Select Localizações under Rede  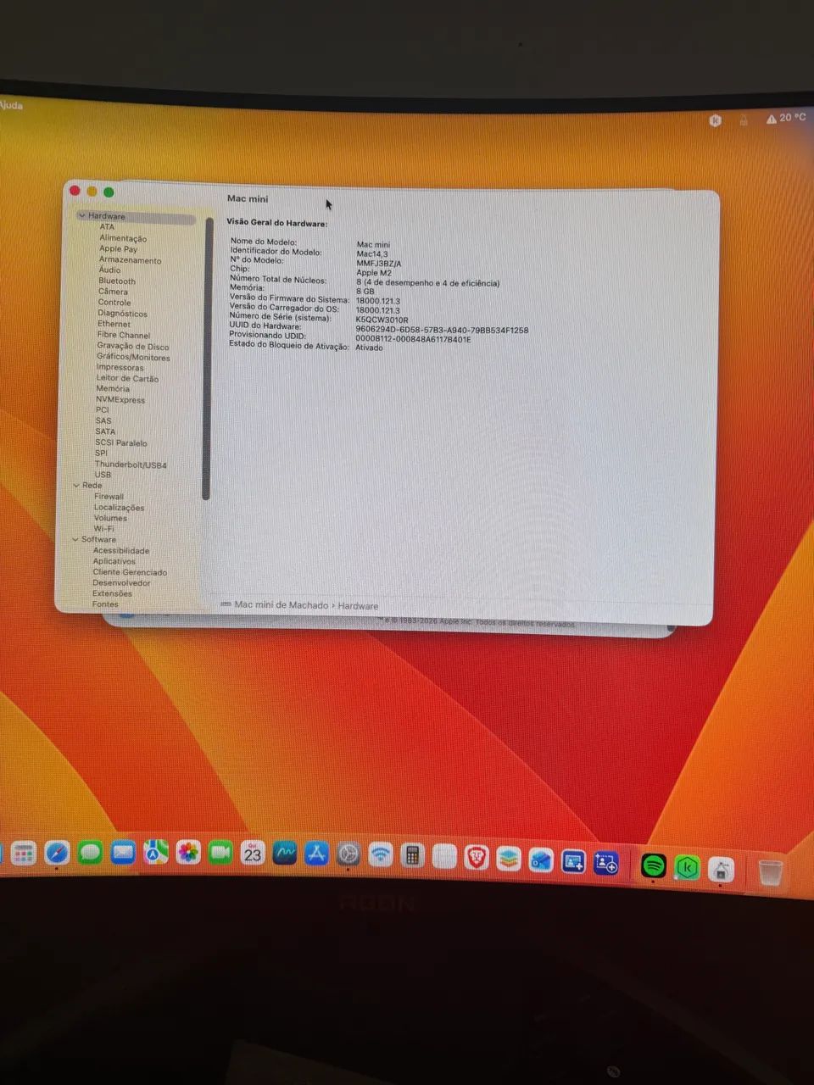pos(119,508)
